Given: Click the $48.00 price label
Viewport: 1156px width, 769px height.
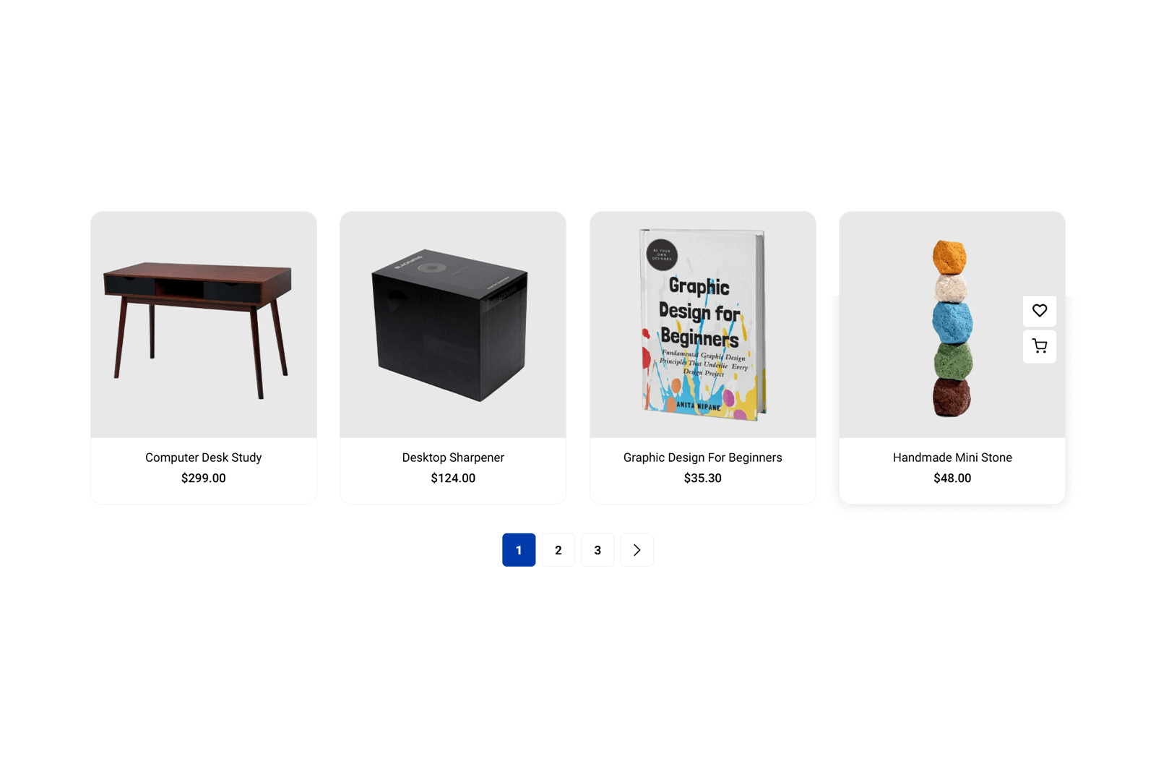Looking at the screenshot, I should [x=952, y=478].
